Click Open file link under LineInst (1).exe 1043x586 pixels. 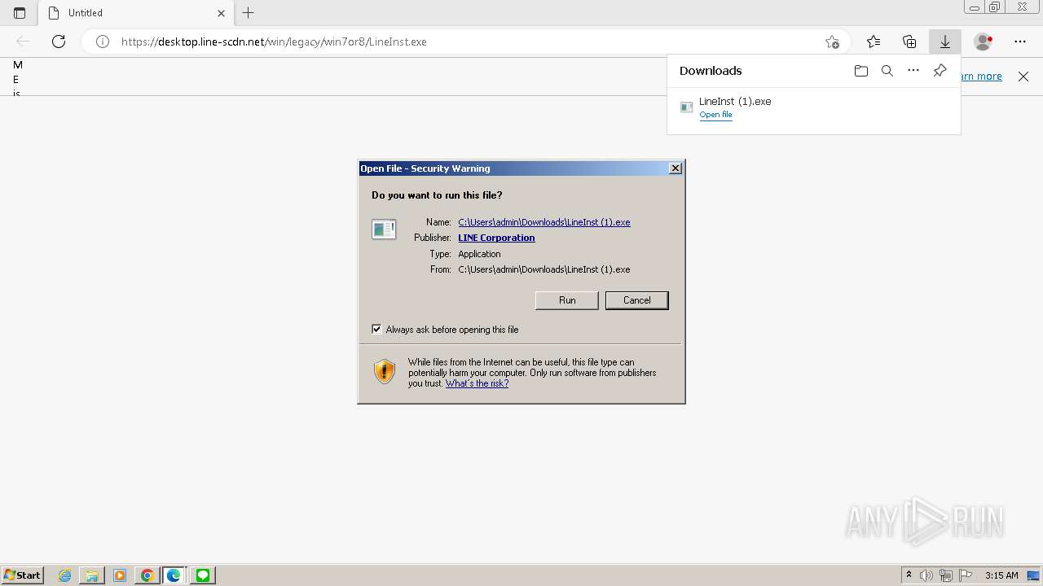(x=715, y=115)
